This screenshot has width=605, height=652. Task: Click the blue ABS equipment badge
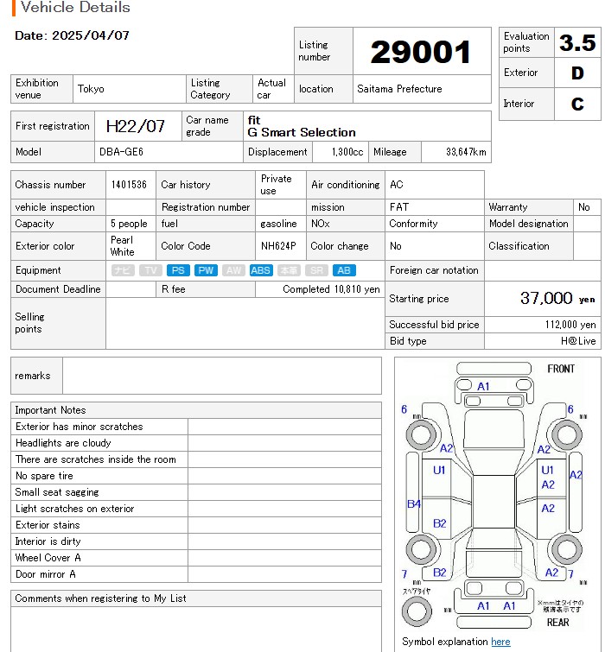click(x=261, y=270)
